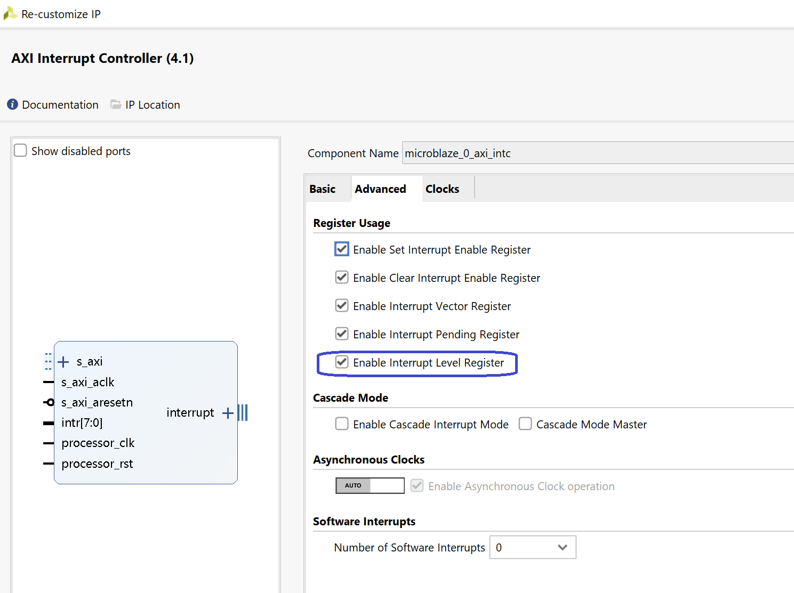This screenshot has width=794, height=593.
Task: Select the s_axi_aclk port label
Action: click(87, 382)
